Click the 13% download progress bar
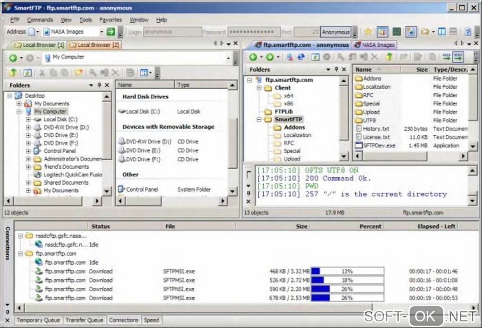 click(347, 271)
